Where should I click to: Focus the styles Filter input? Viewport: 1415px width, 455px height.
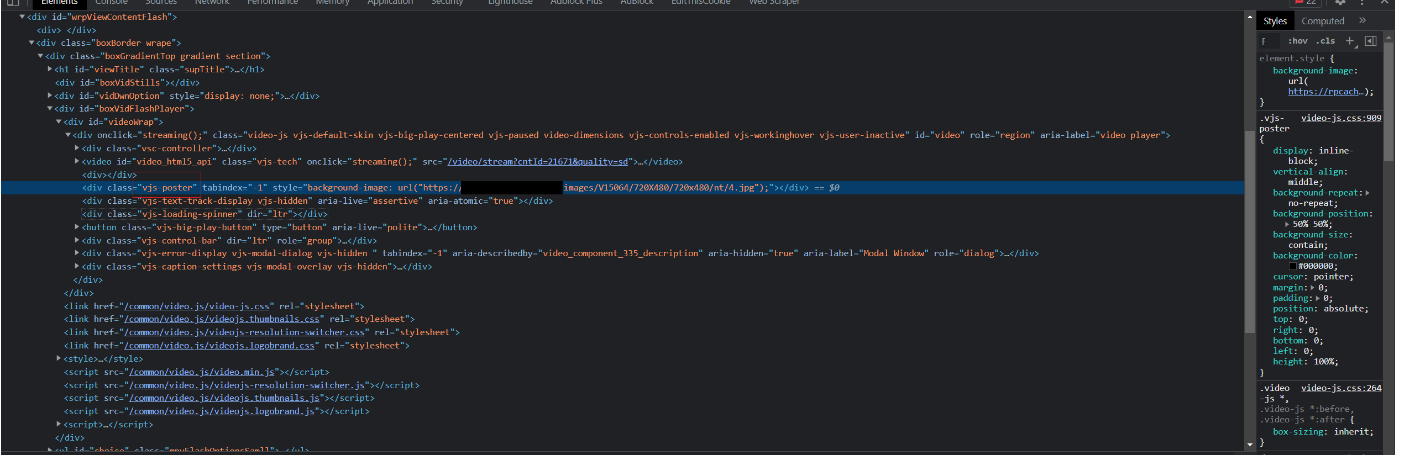1270,41
